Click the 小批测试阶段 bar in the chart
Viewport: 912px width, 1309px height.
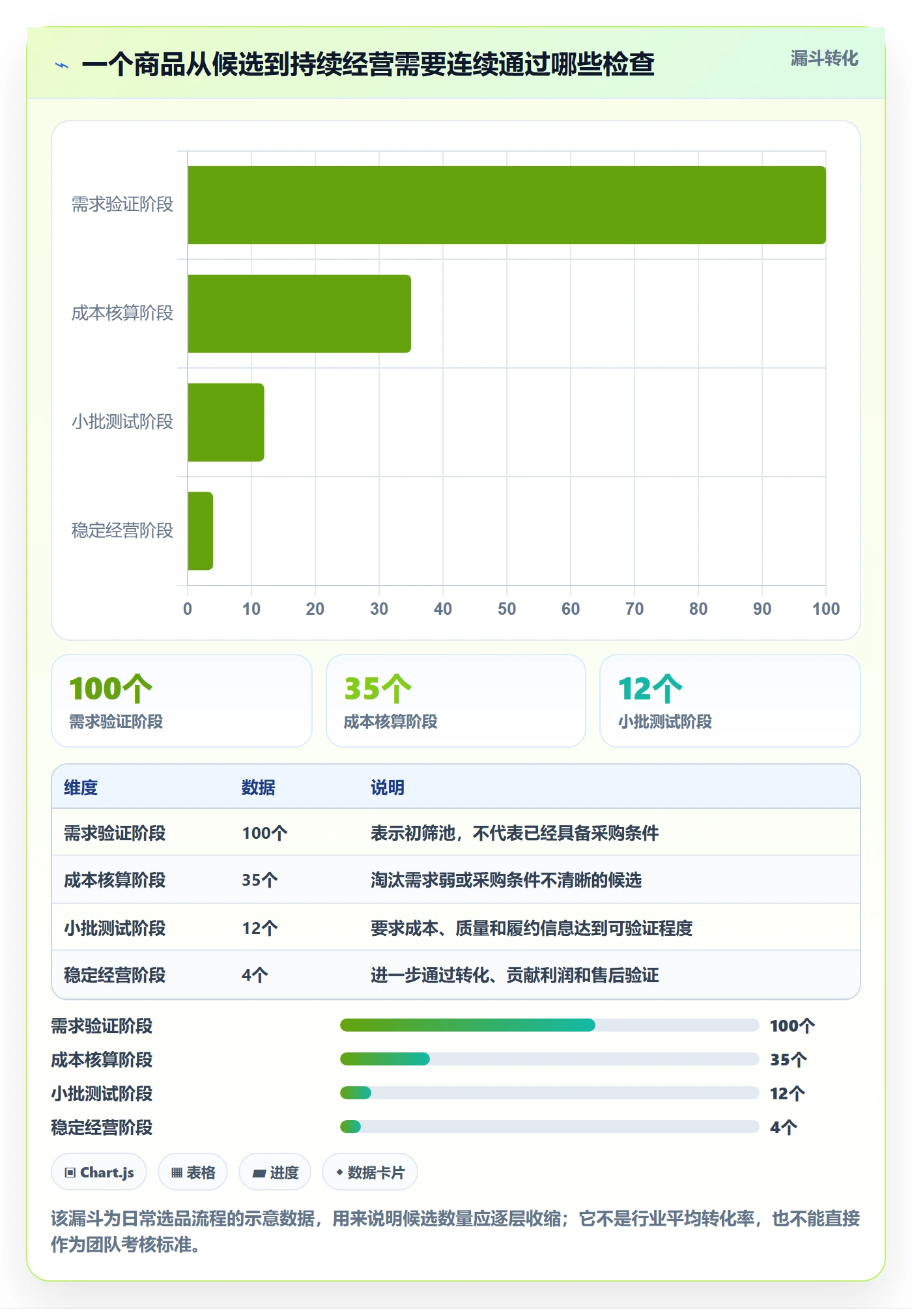[x=226, y=422]
